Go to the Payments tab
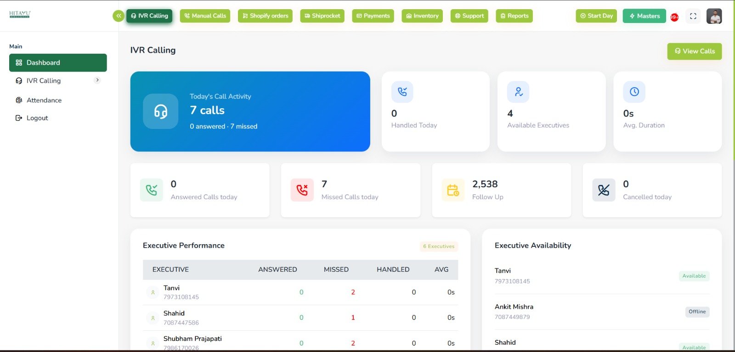This screenshot has height=352, width=735. click(x=373, y=16)
